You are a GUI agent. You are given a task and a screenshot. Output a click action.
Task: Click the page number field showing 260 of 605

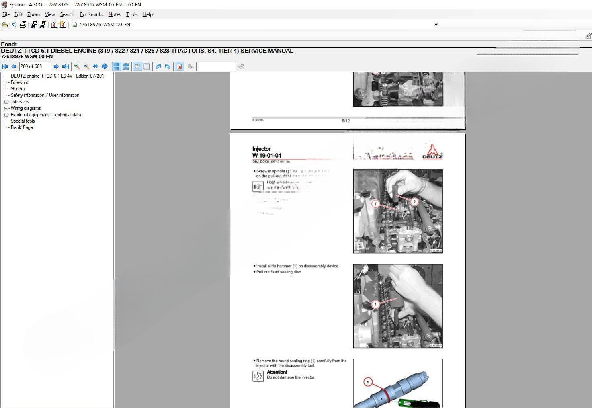point(35,66)
